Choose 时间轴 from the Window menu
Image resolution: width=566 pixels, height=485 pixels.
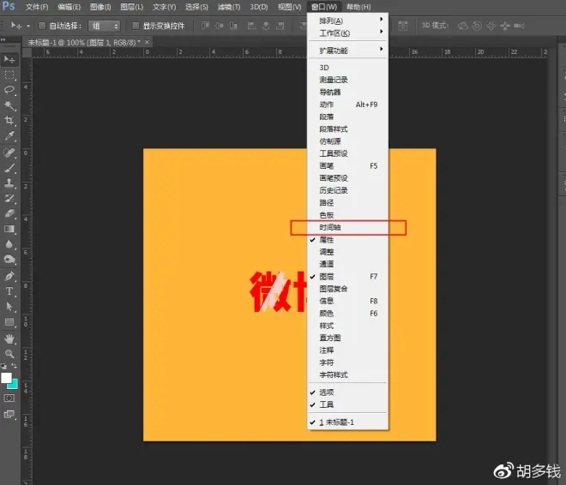pos(348,228)
